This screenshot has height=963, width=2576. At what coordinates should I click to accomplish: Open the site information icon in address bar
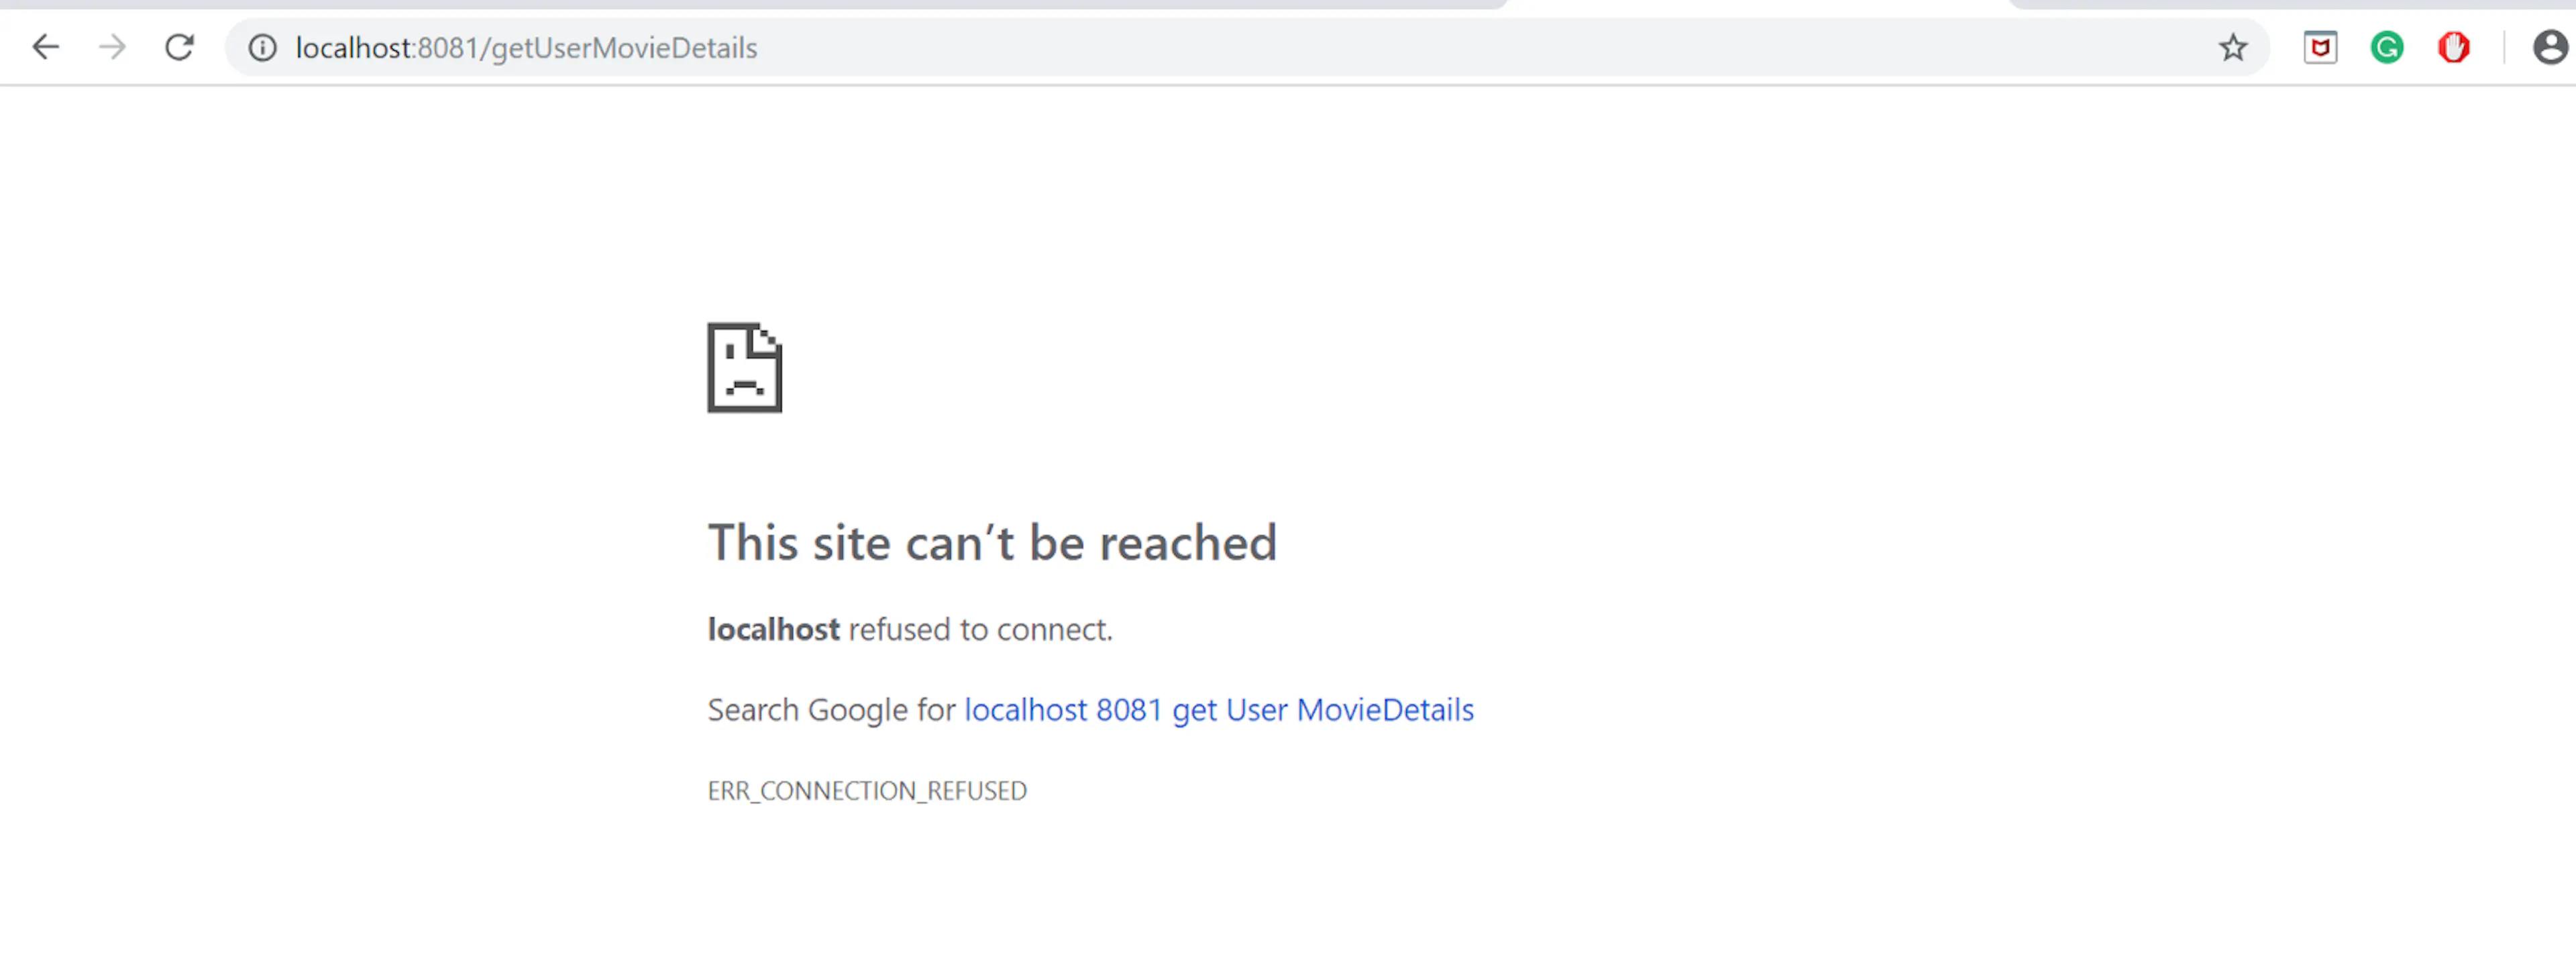[263, 48]
